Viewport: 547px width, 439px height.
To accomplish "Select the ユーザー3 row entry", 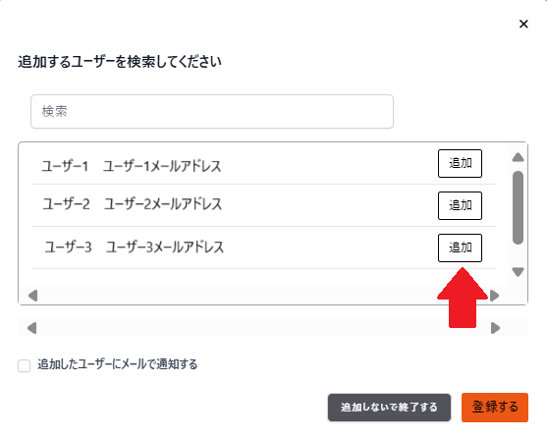I will click(x=263, y=247).
